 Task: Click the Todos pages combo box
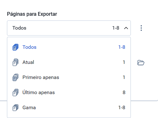pos(69,28)
